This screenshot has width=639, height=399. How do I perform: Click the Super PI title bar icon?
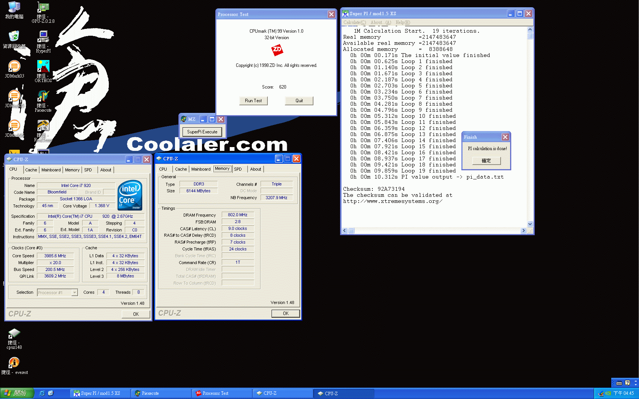point(345,13)
